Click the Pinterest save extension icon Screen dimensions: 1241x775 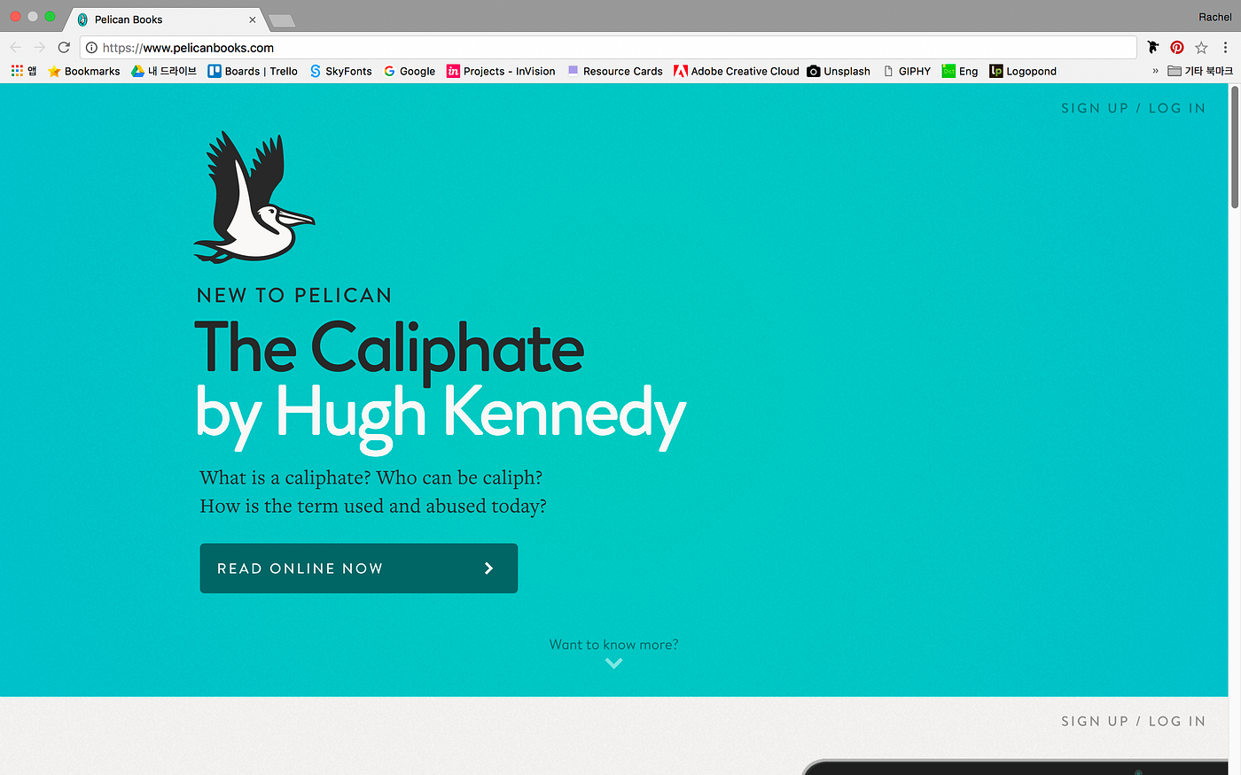coord(1176,47)
